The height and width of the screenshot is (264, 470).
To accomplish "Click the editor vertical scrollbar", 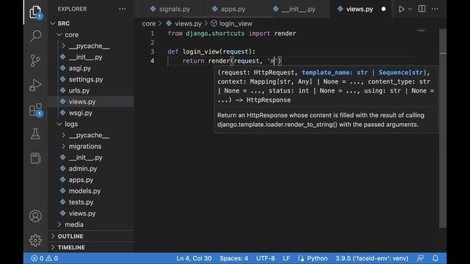I will [x=443, y=128].
